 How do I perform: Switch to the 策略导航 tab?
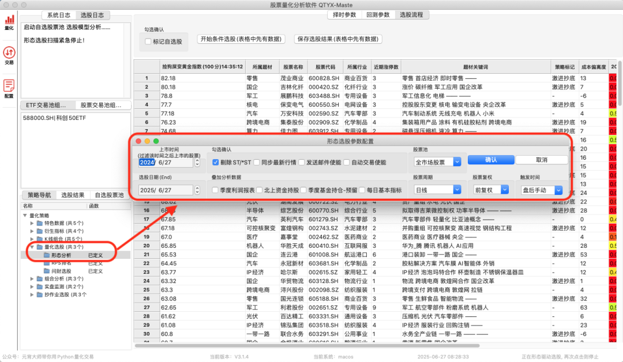pyautogui.click(x=39, y=195)
